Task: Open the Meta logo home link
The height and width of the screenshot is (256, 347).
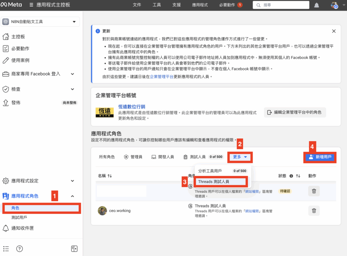Action: [11, 5]
